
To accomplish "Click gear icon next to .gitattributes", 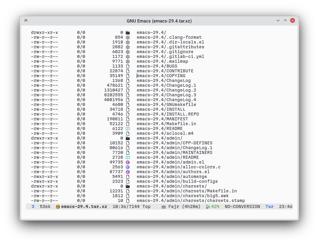I will (x=128, y=47).
